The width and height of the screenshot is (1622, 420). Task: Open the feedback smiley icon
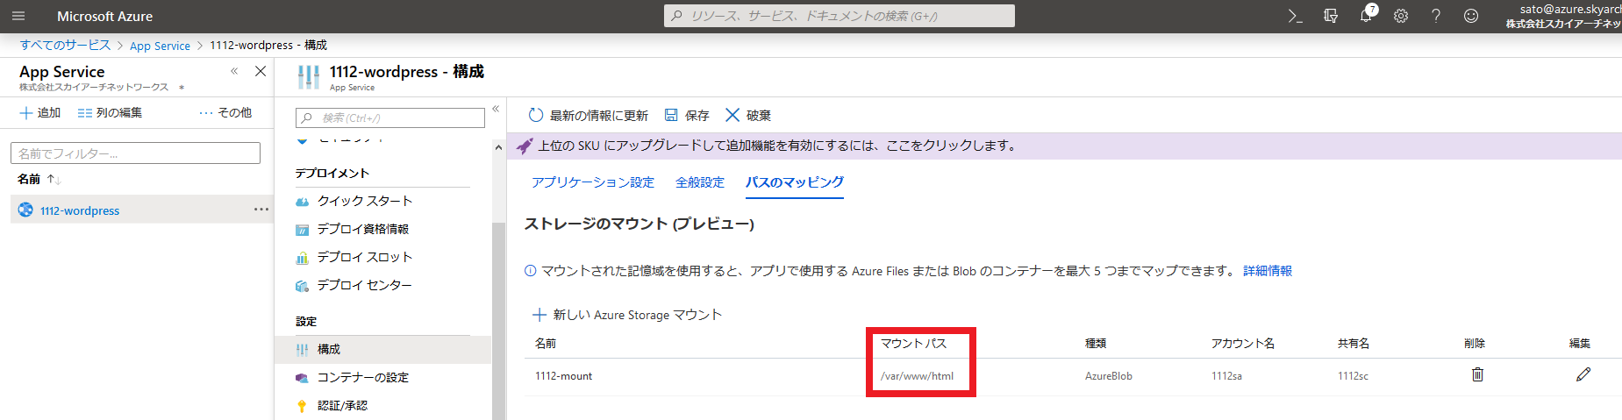[1471, 16]
